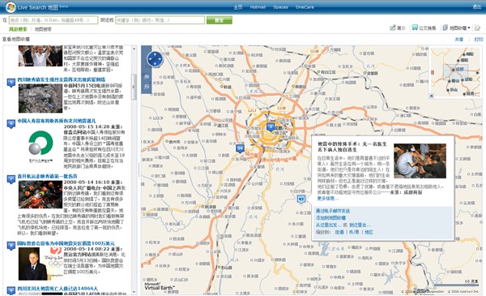Switch to 地图搜索 search tab
Screen dimensions: 486x296
[43, 29]
